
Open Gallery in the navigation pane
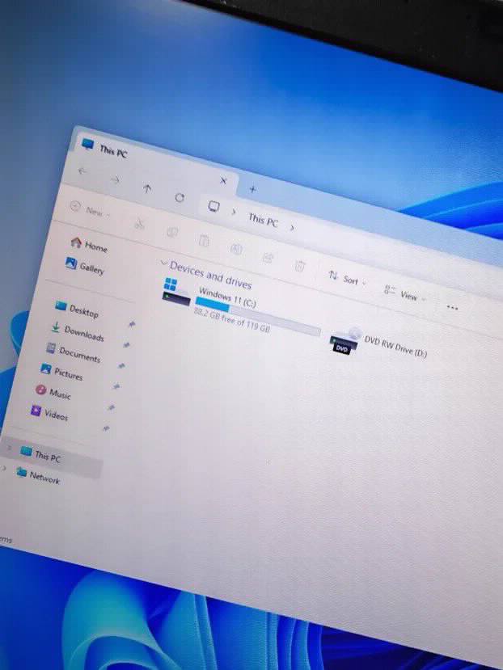tap(85, 266)
